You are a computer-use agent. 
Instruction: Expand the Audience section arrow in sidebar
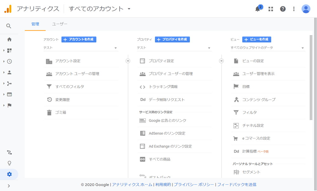click(x=4, y=72)
